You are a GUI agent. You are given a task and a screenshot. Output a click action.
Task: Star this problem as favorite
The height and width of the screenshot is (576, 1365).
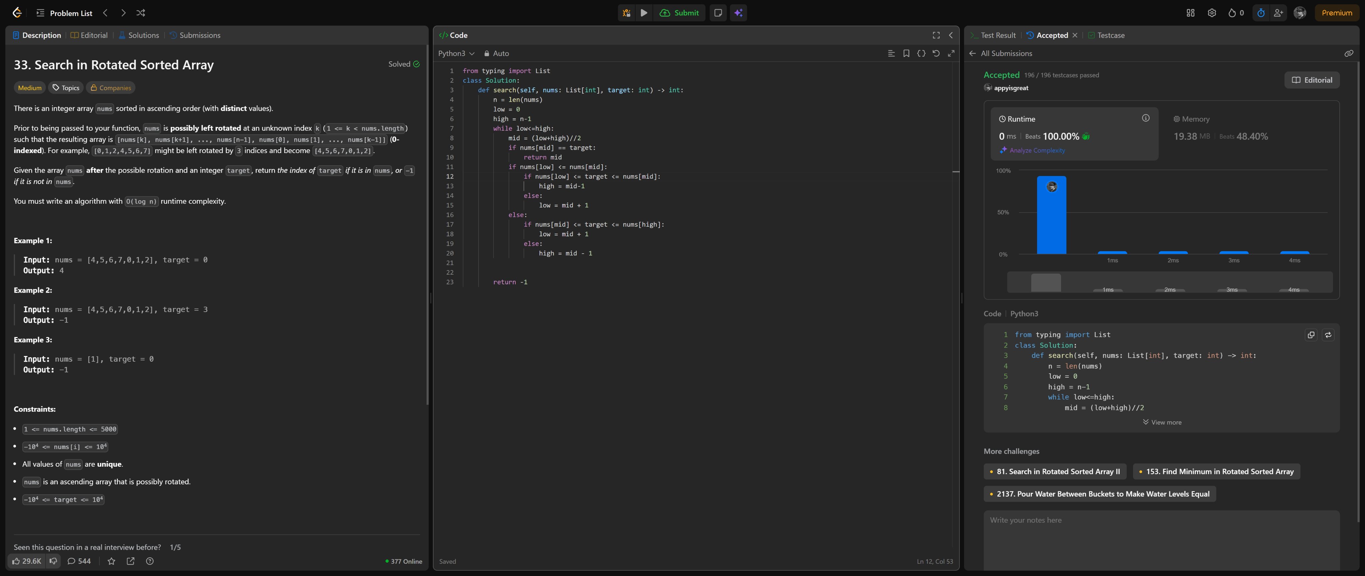111,561
